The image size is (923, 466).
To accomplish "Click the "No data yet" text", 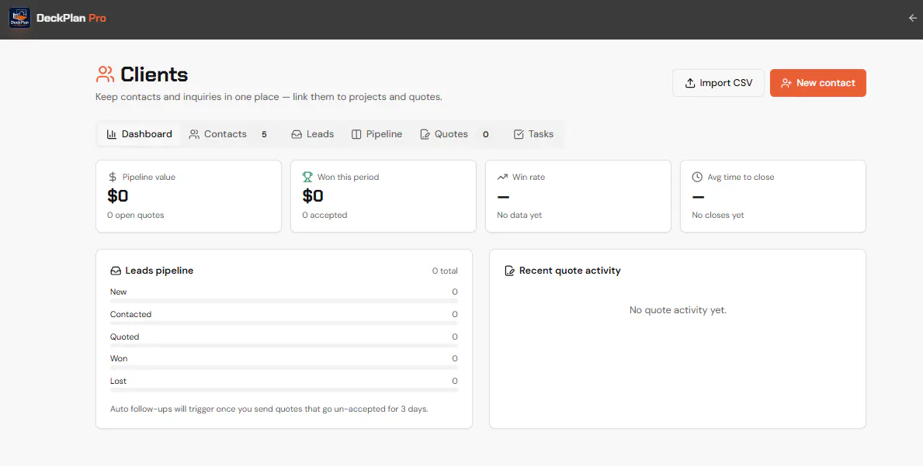I will point(520,215).
